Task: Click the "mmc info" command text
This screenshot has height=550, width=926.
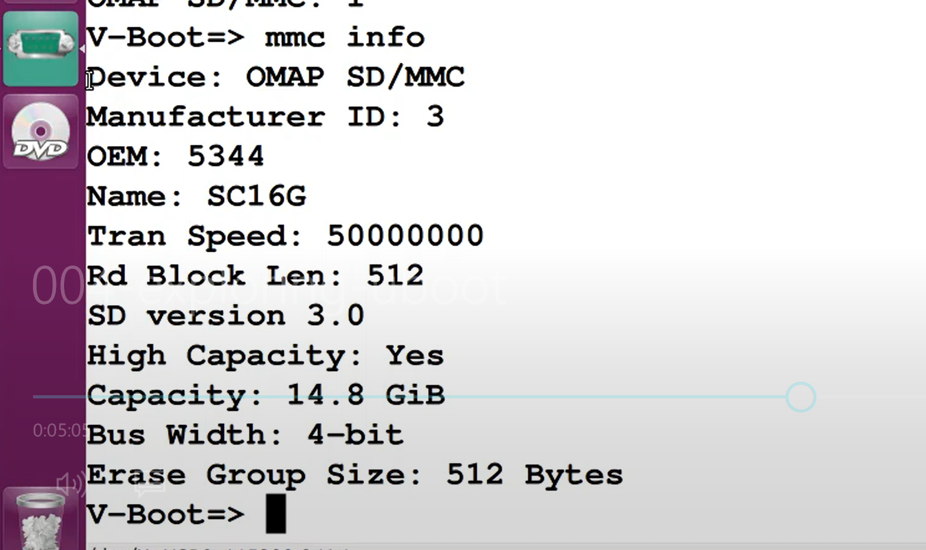Action: [345, 37]
